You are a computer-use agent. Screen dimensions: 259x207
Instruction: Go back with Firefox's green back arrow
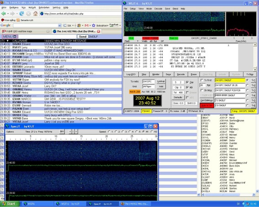click(x=4, y=14)
